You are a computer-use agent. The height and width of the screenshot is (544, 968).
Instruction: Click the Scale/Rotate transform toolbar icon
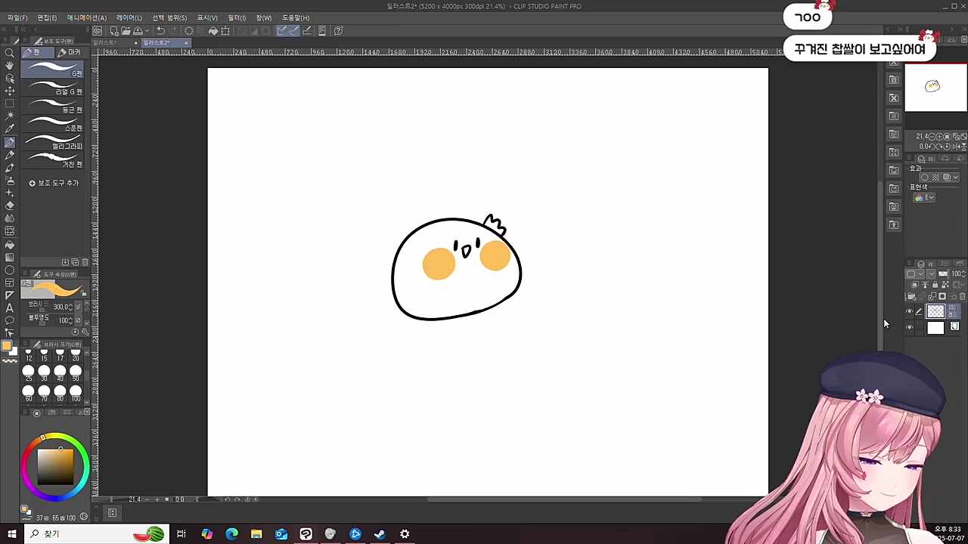tap(225, 31)
